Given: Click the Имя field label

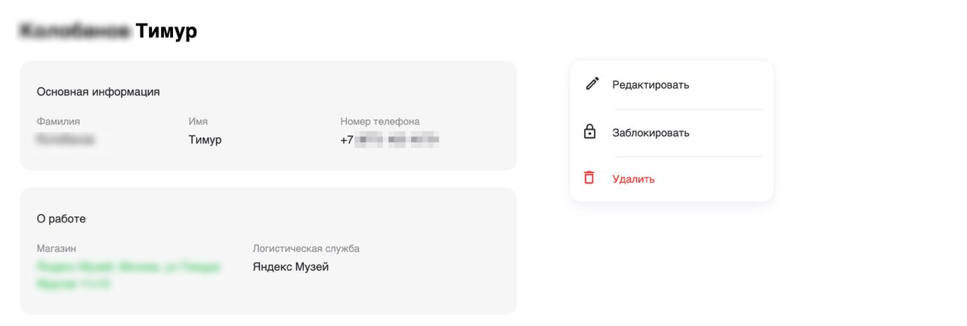Looking at the screenshot, I should [x=198, y=121].
